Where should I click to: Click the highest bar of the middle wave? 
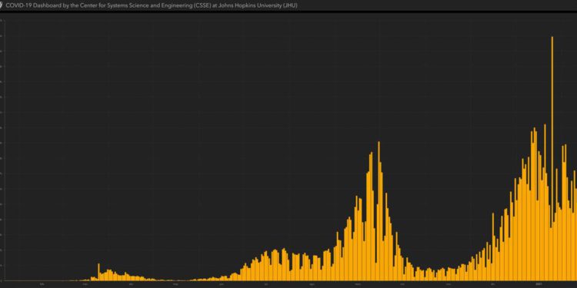[379, 211]
